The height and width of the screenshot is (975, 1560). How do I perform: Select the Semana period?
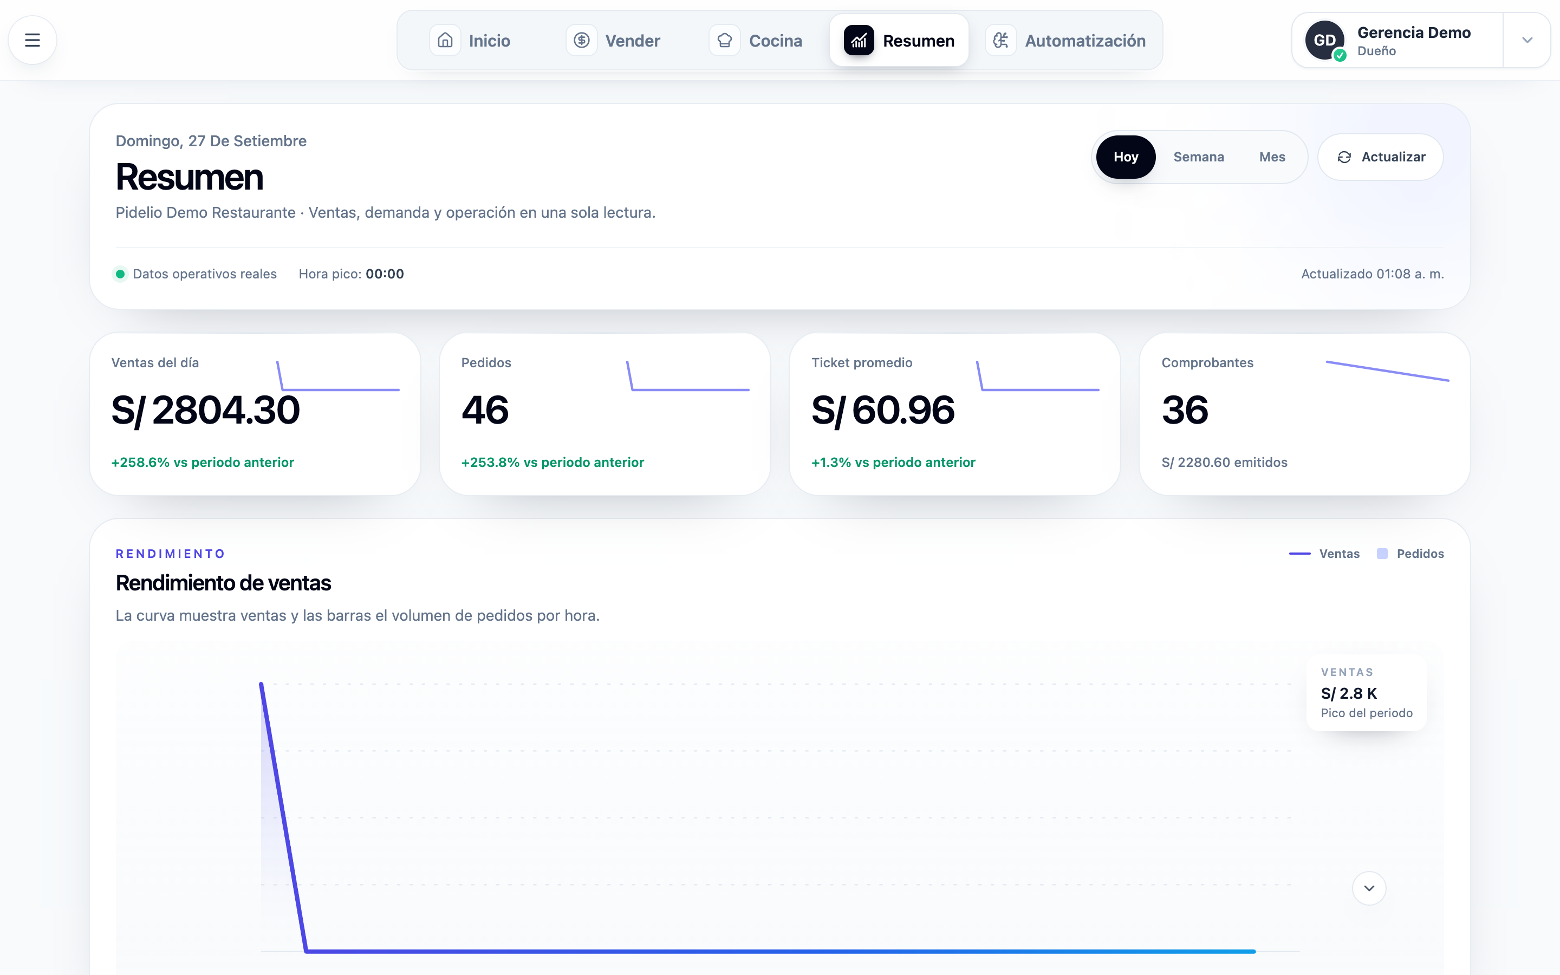pyautogui.click(x=1198, y=157)
